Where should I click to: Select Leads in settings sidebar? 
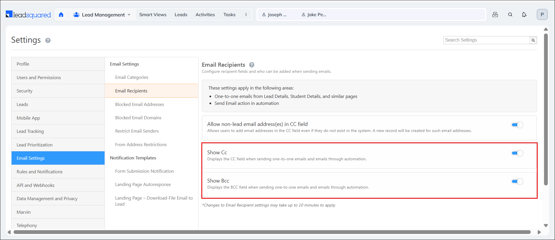[58, 104]
